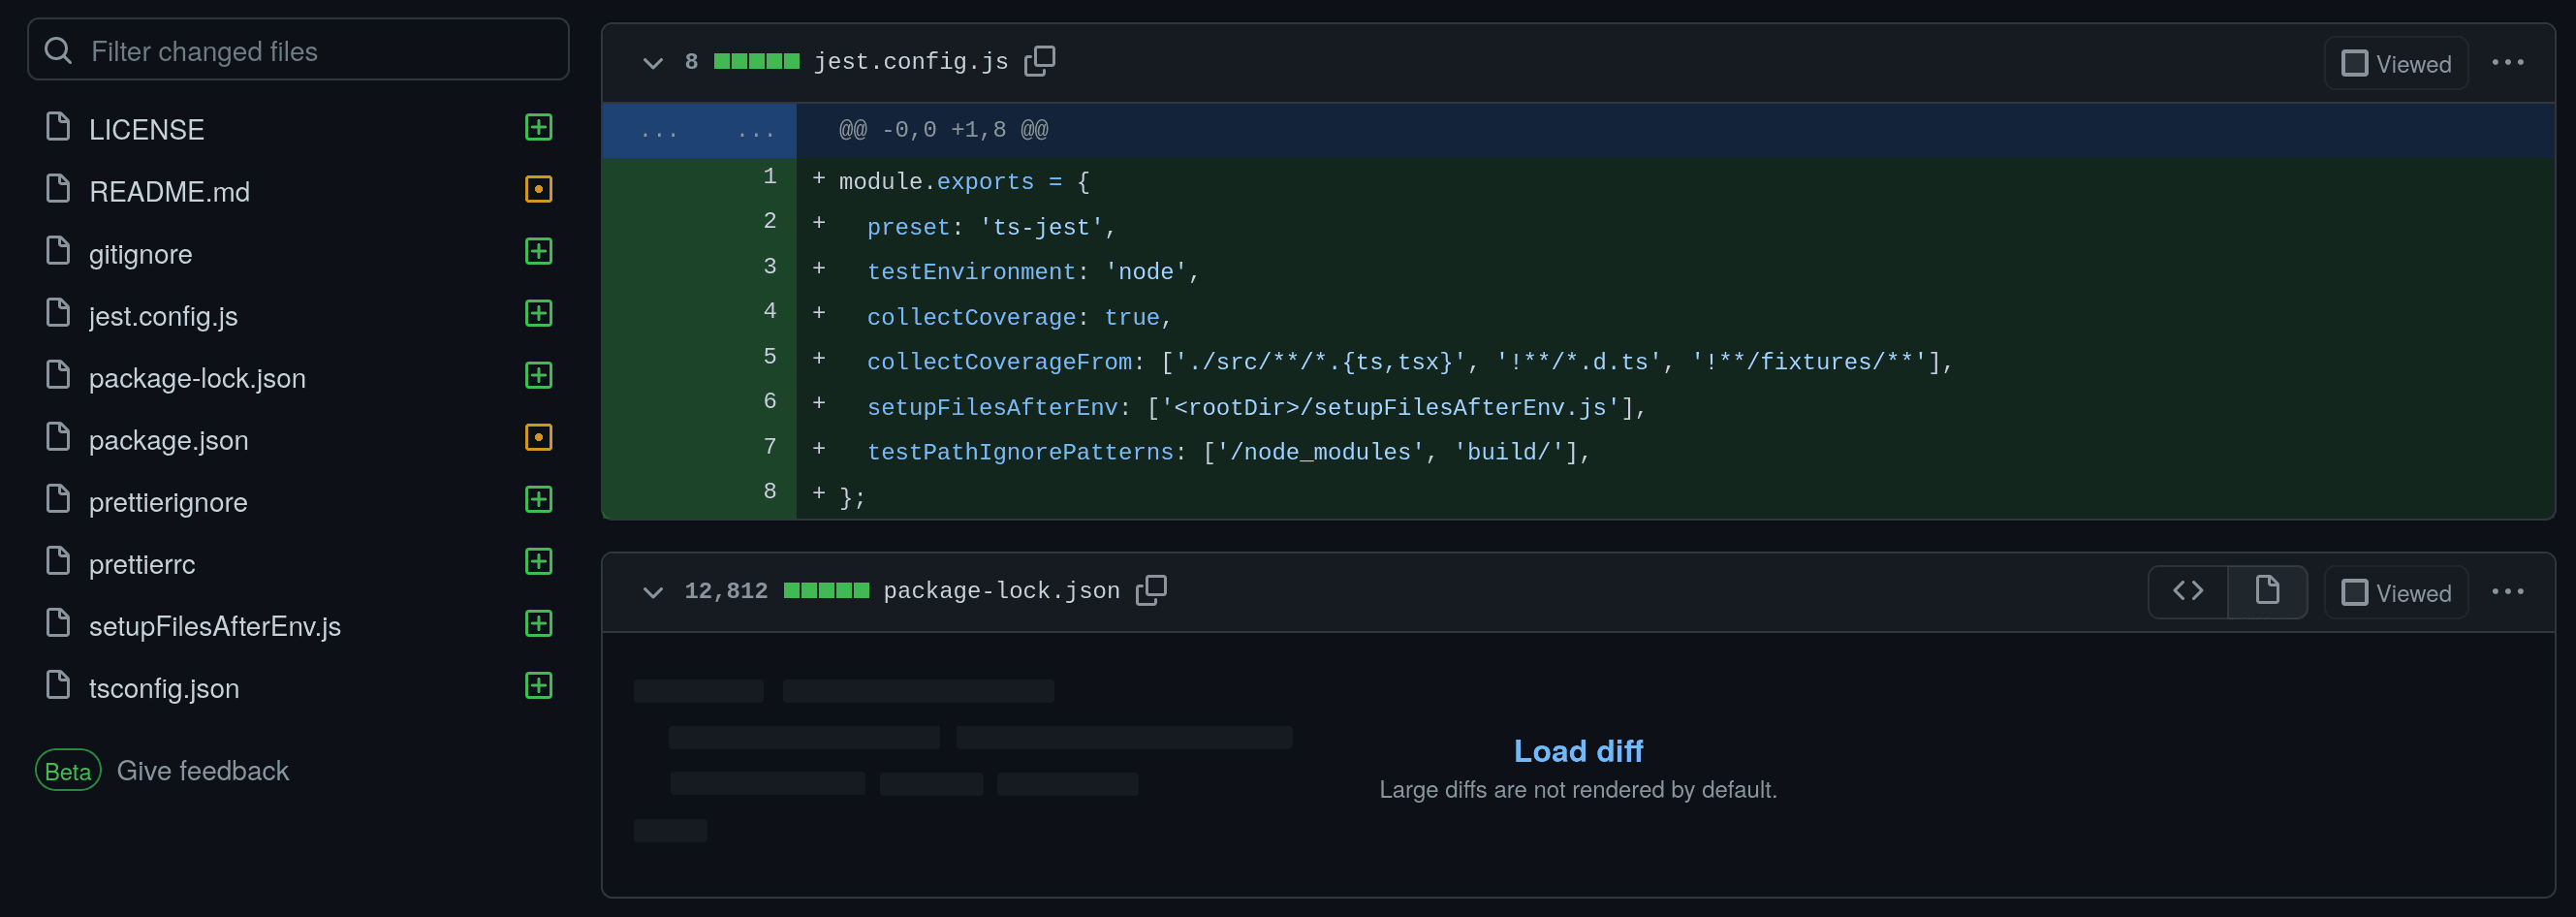
Task: Load the large package-lock.json diff
Action: coord(1577,751)
